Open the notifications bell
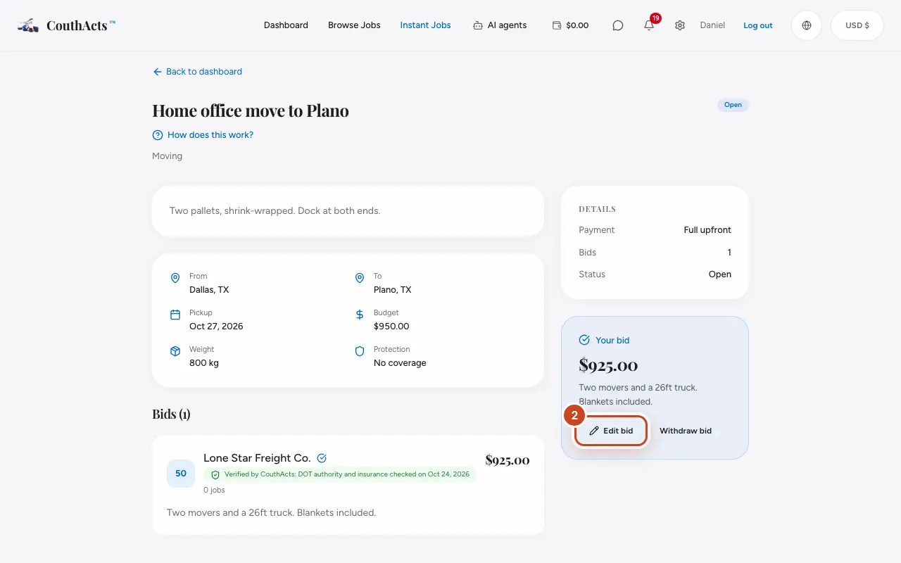 tap(649, 25)
